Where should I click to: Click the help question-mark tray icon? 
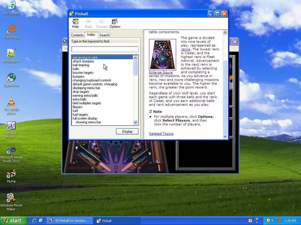(250, 221)
